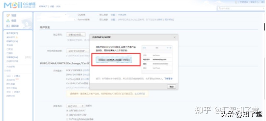Toggle 收取"QQ邮件订阅" checkbox
This screenshot has width=266, height=121.
pos(67,115)
